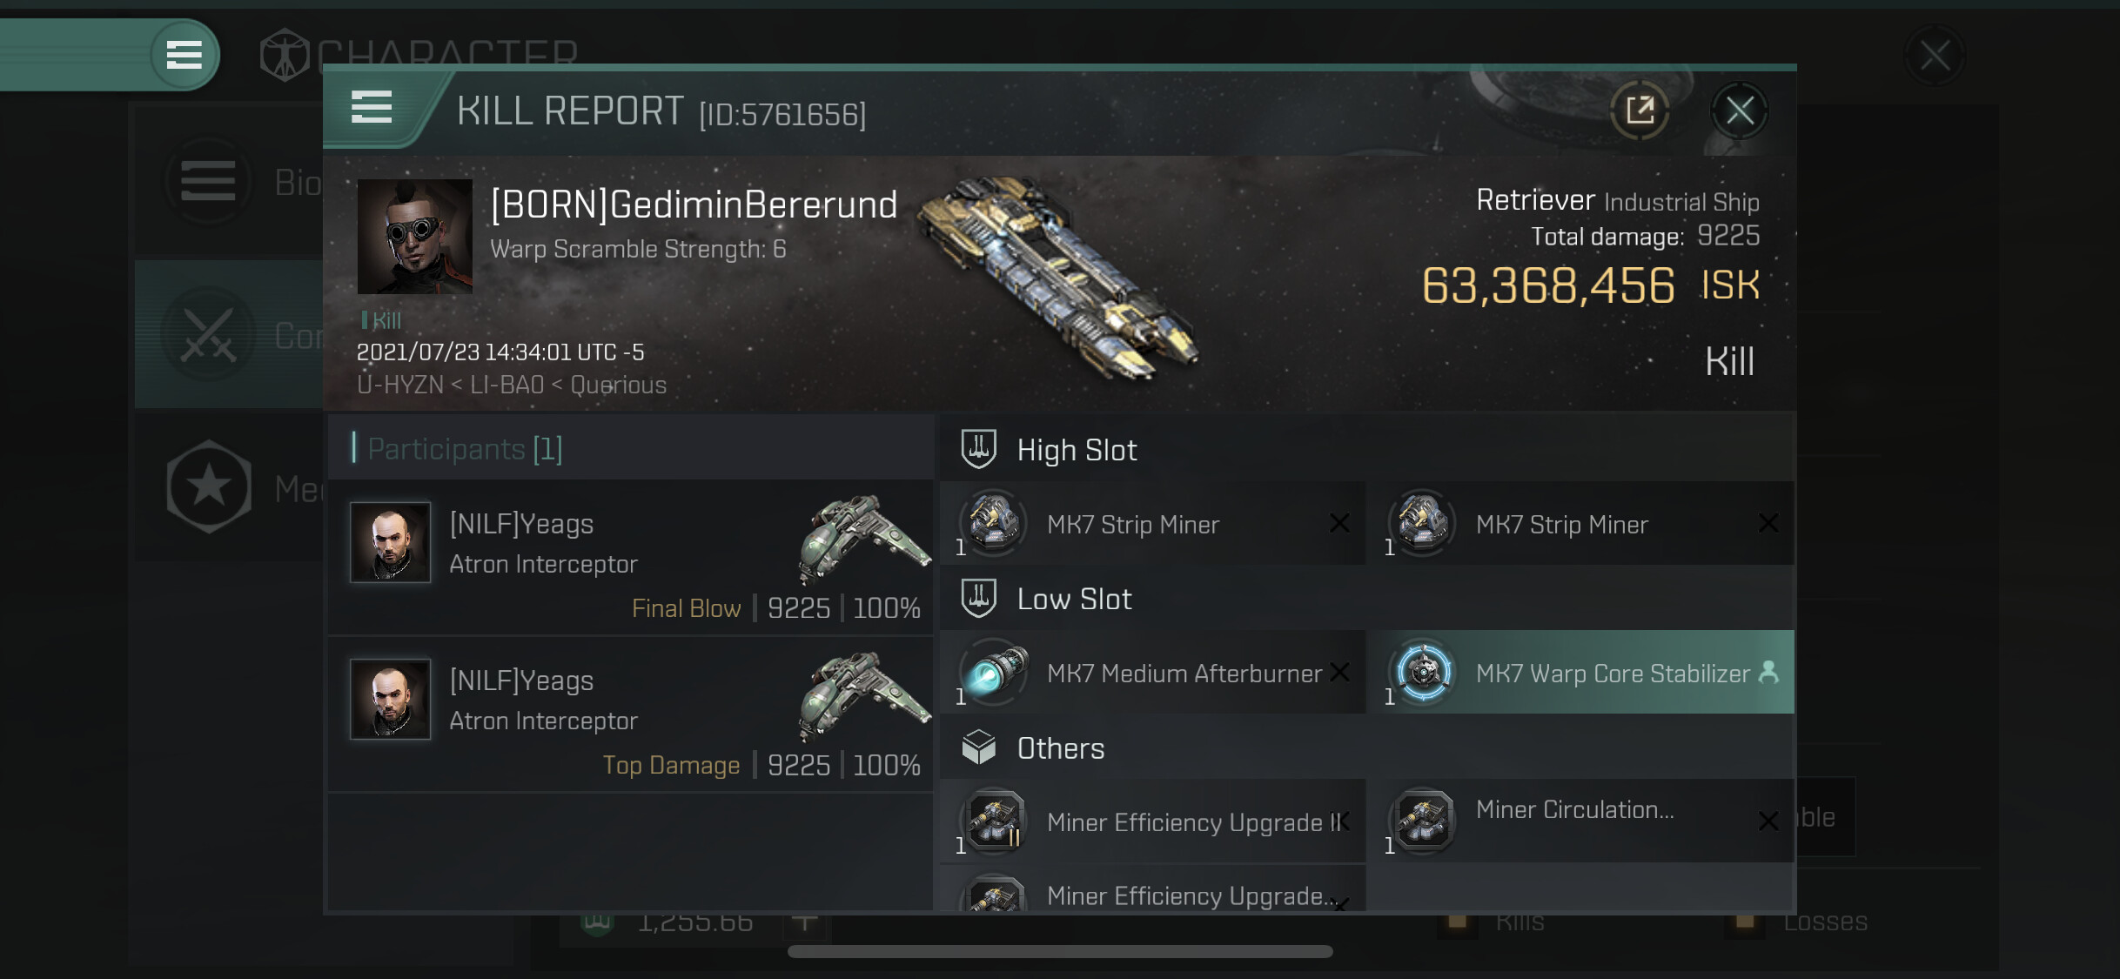Image resolution: width=2120 pixels, height=979 pixels.
Task: Select the Yeags Final Blow participant row
Action: (630, 558)
